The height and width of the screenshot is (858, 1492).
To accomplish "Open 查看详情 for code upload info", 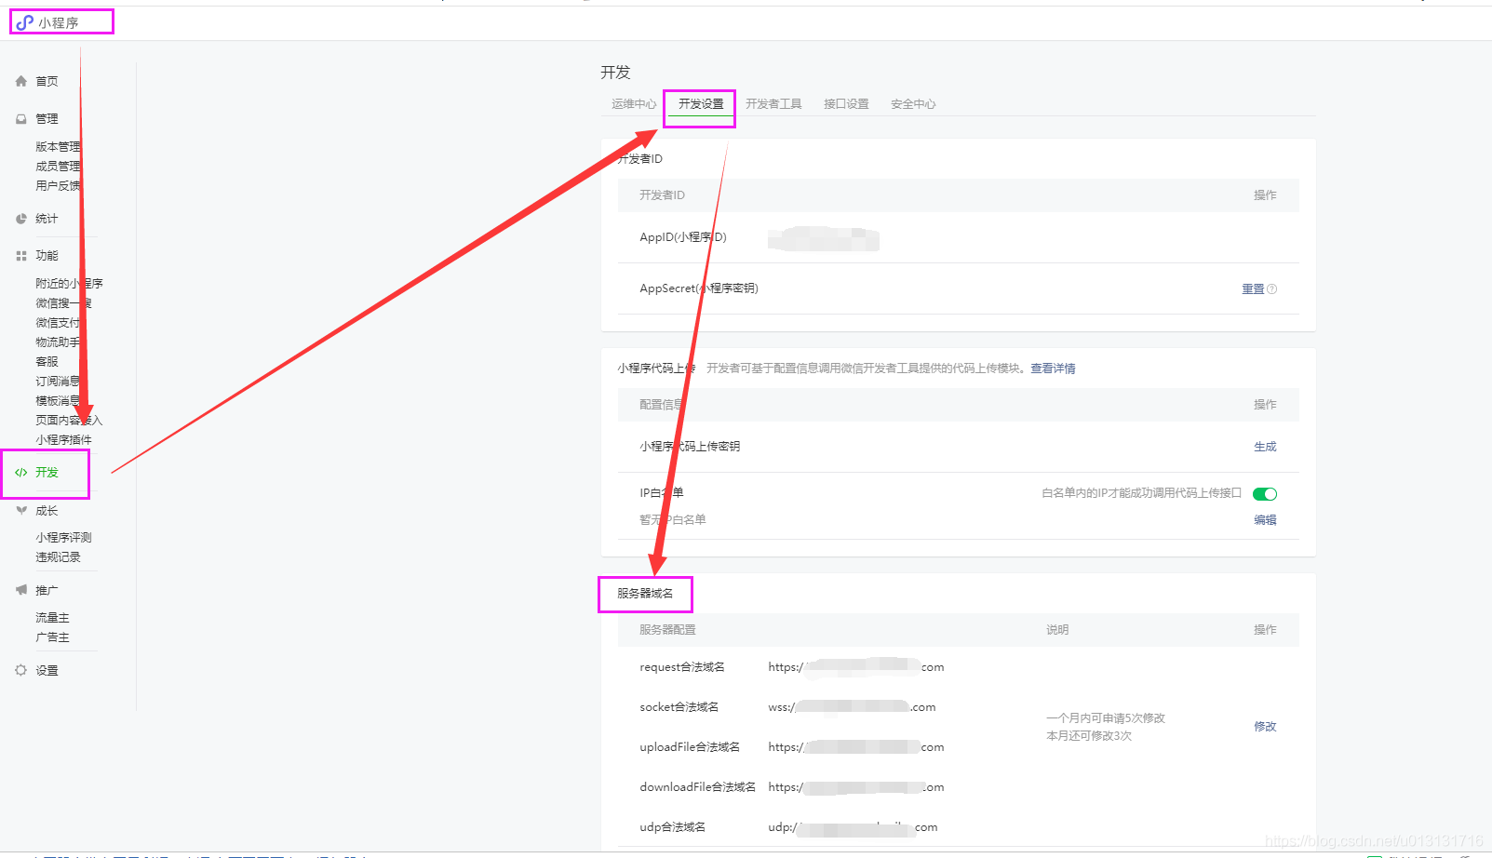I will (x=1051, y=368).
